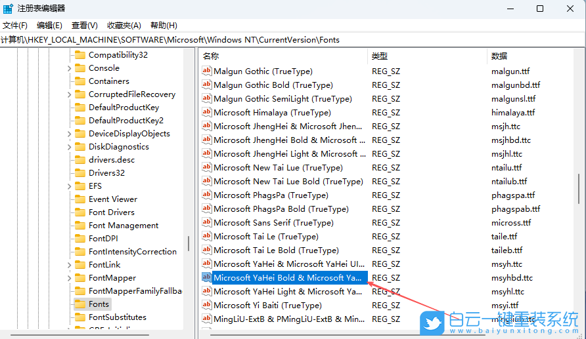The height and width of the screenshot is (339, 586).
Task: Select the FontDPI folder icon
Action: click(x=80, y=239)
